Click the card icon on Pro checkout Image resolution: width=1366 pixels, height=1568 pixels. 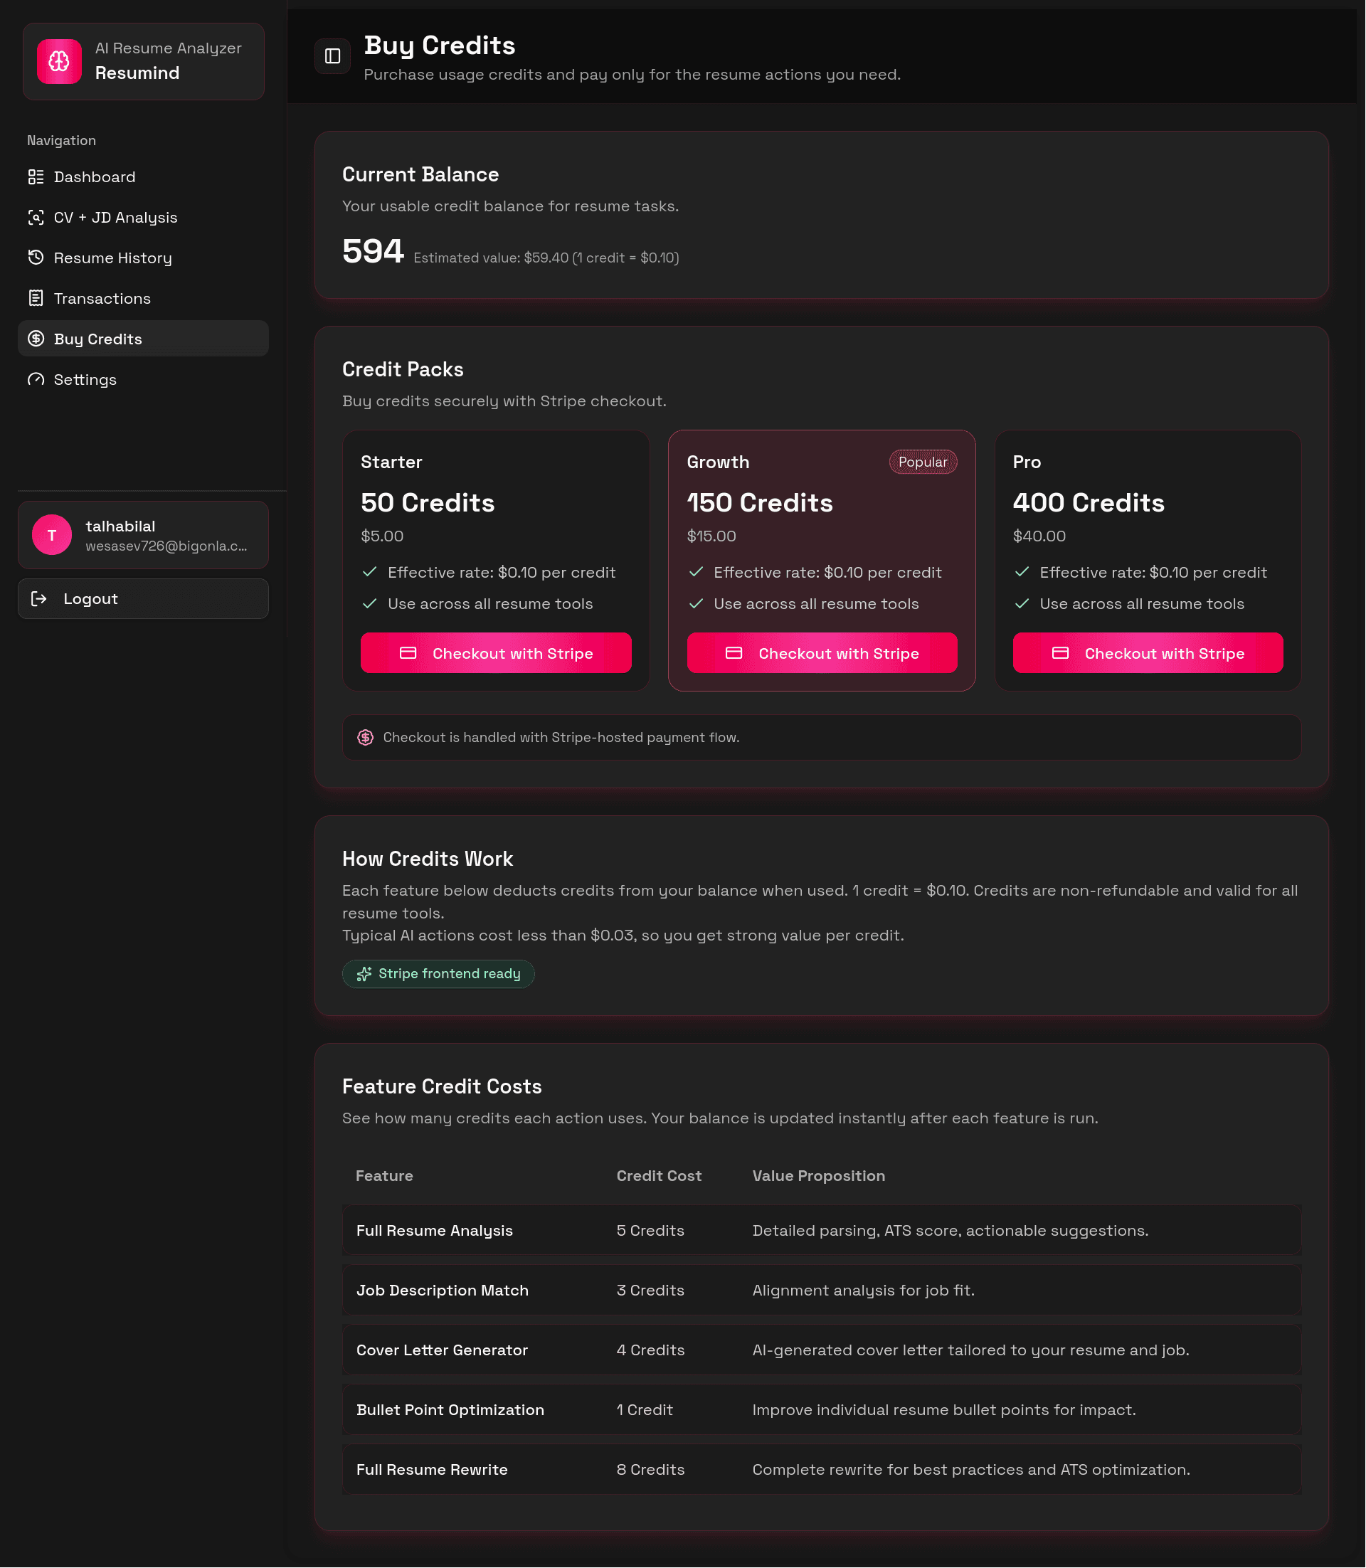pyautogui.click(x=1060, y=653)
